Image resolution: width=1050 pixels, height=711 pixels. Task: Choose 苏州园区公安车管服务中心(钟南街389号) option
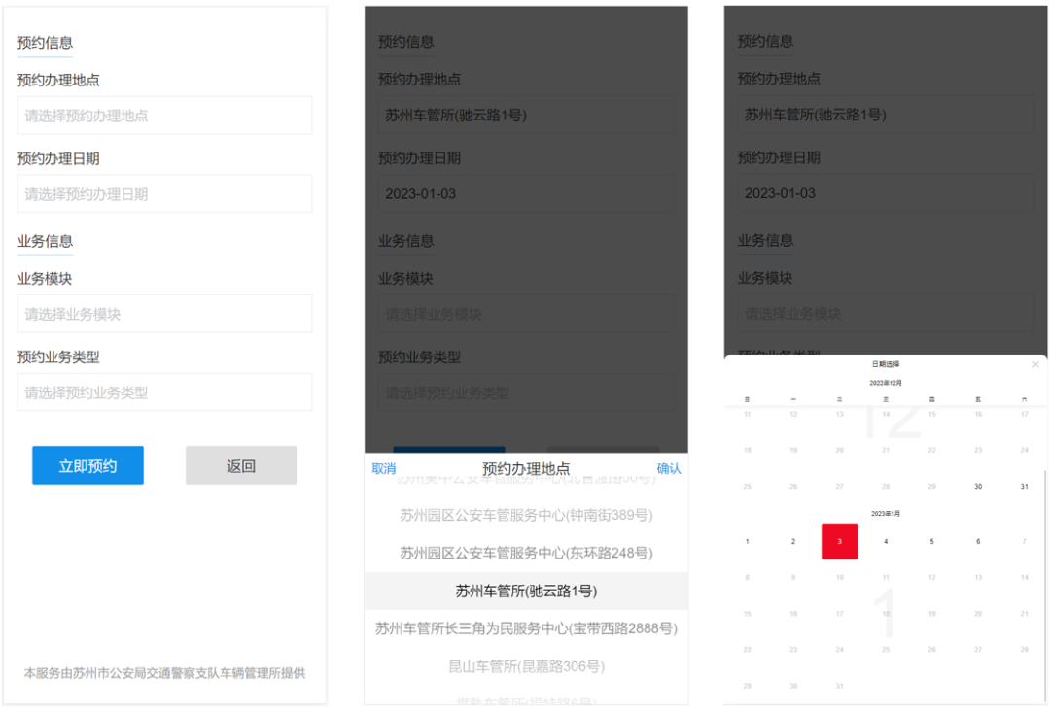coord(526,515)
